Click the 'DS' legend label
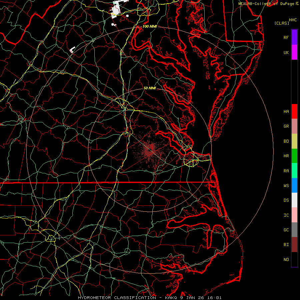The width and height of the screenshot is (300, 300). (x=286, y=200)
